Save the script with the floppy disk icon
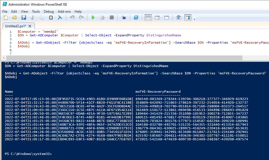Image resolution: width=269 pixels, height=160 pixels. click(24, 17)
